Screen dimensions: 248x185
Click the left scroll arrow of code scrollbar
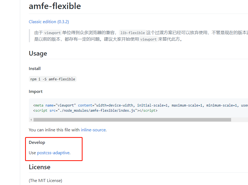tap(31, 119)
